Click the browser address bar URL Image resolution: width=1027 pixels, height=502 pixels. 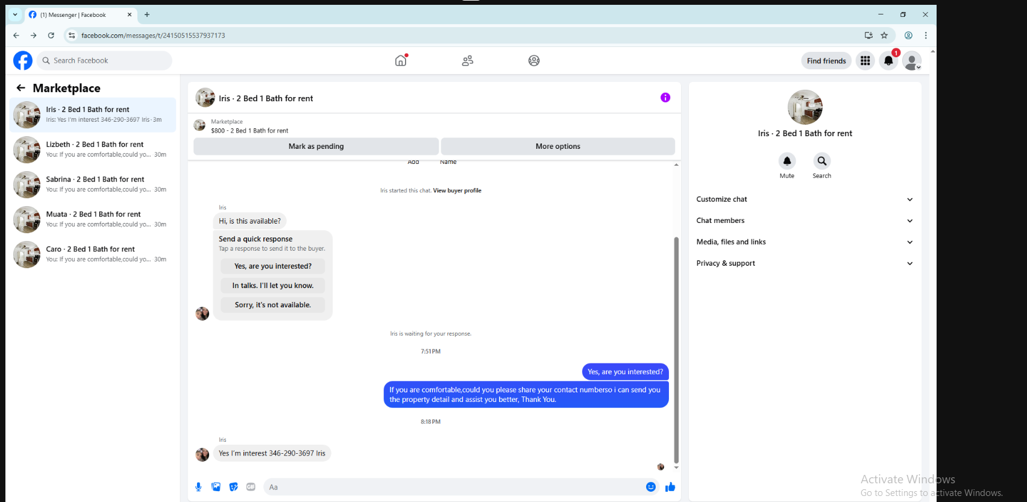tap(153, 36)
